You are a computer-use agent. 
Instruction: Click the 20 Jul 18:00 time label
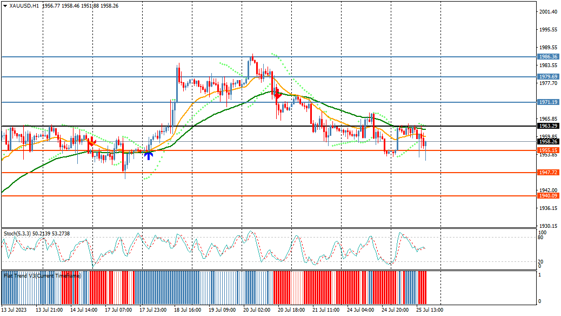(x=291, y=310)
